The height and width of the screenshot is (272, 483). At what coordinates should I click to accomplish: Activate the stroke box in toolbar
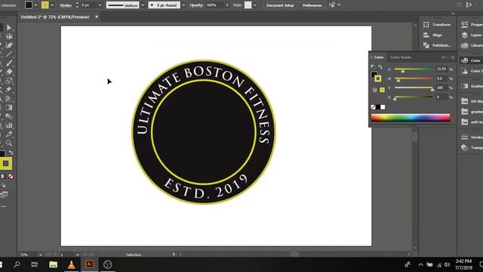tap(6, 163)
